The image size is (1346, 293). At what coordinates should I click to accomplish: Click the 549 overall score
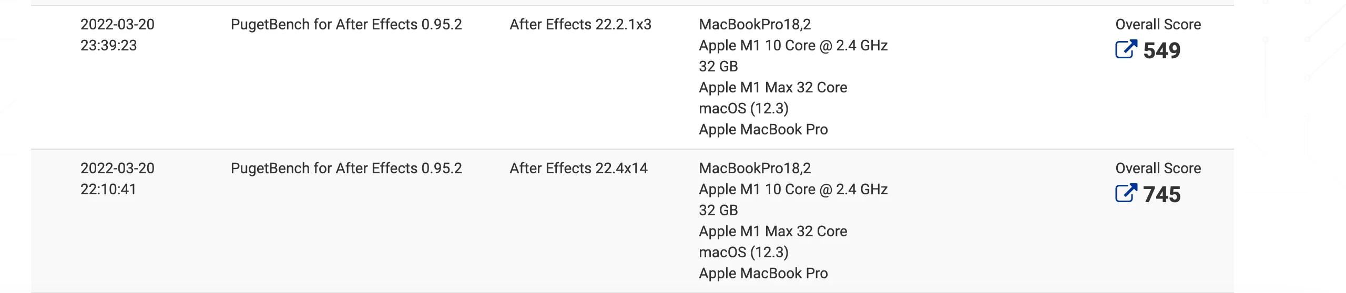click(x=1161, y=50)
